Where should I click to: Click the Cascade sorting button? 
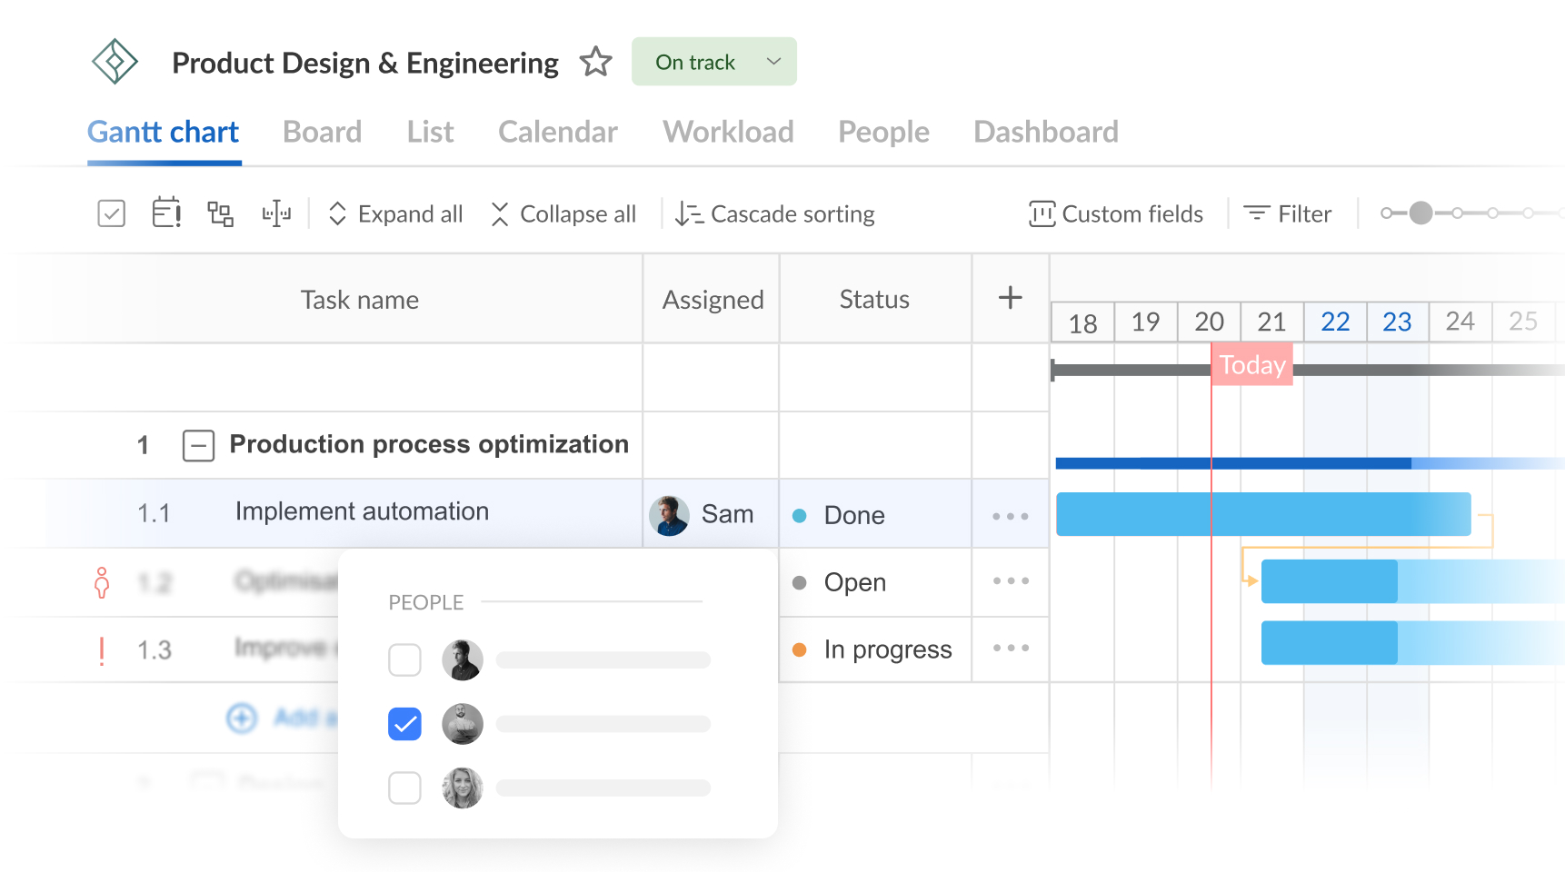[775, 213]
